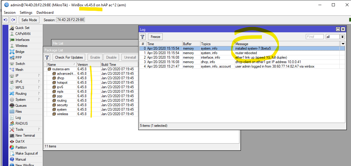Click the filter icon in Log window
Image resolution: width=351 pixels, height=166 pixels.
[x=143, y=37]
